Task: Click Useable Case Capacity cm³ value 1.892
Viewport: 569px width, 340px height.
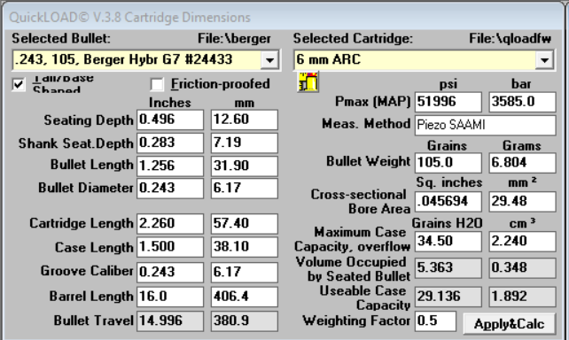Action: coord(522,297)
